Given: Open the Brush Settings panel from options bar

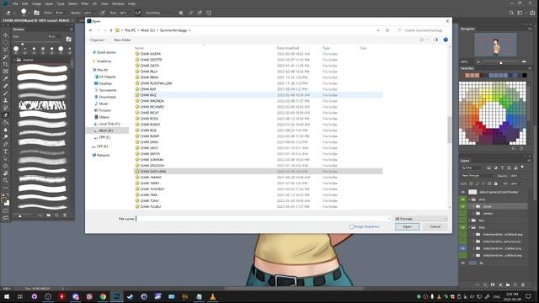Looking at the screenshot, I should tap(36, 13).
